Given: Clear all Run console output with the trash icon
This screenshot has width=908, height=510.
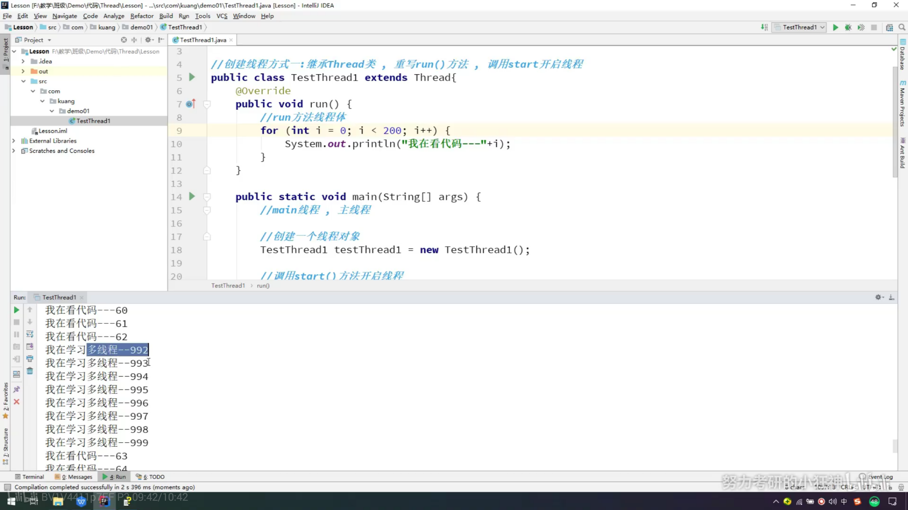Looking at the screenshot, I should (x=30, y=371).
